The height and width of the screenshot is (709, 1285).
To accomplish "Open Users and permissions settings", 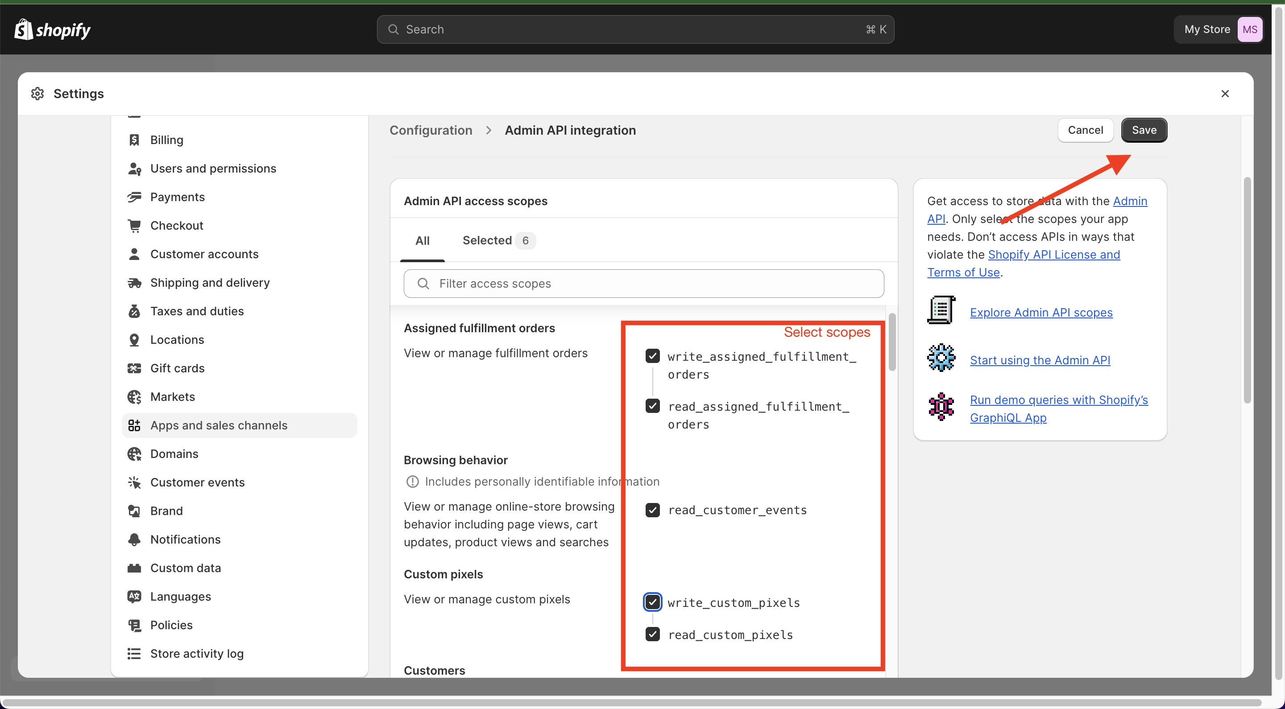I will tap(240, 169).
